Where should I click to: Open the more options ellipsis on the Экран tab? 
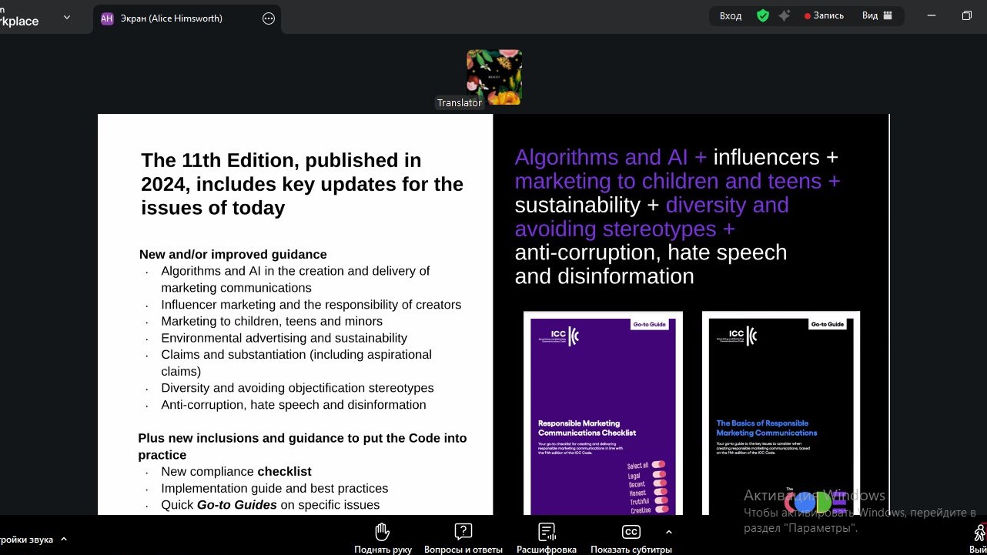click(x=269, y=19)
